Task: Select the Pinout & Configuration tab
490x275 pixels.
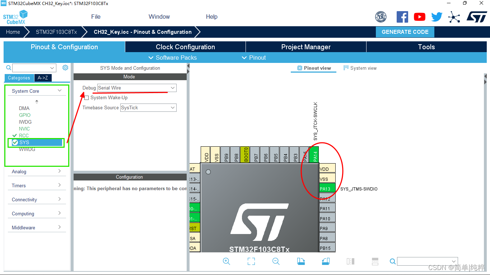Action: [64, 47]
